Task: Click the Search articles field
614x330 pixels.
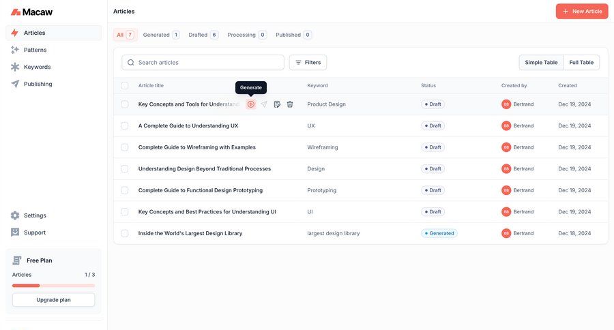Action: pyautogui.click(x=203, y=63)
